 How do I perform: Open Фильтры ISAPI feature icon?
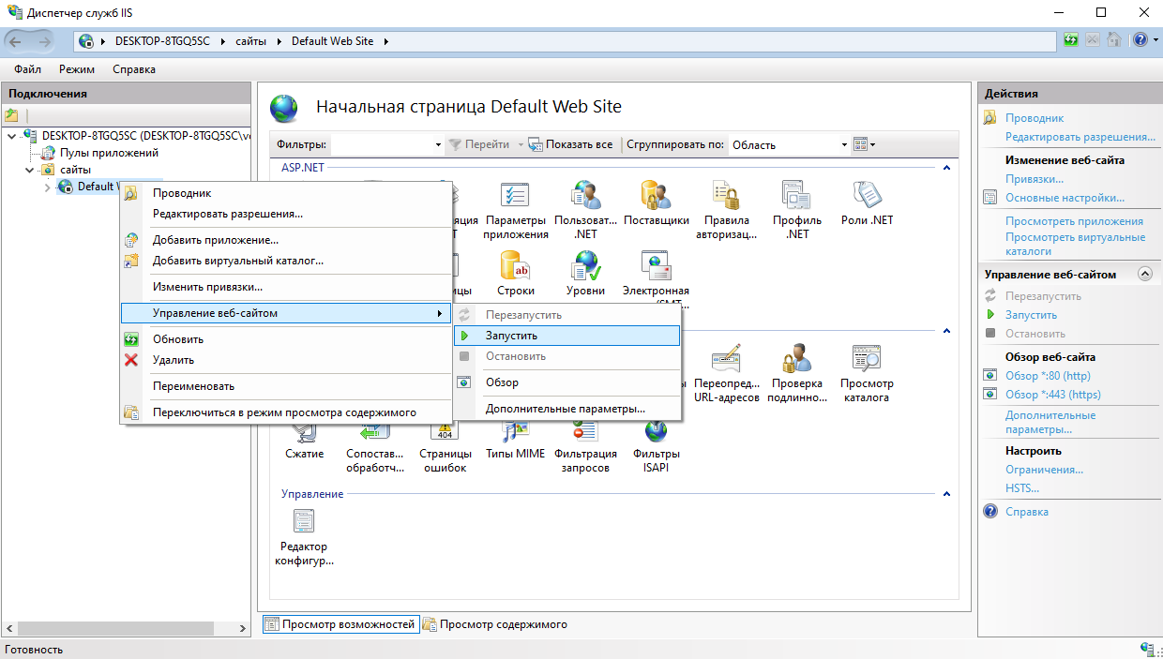coord(656,431)
